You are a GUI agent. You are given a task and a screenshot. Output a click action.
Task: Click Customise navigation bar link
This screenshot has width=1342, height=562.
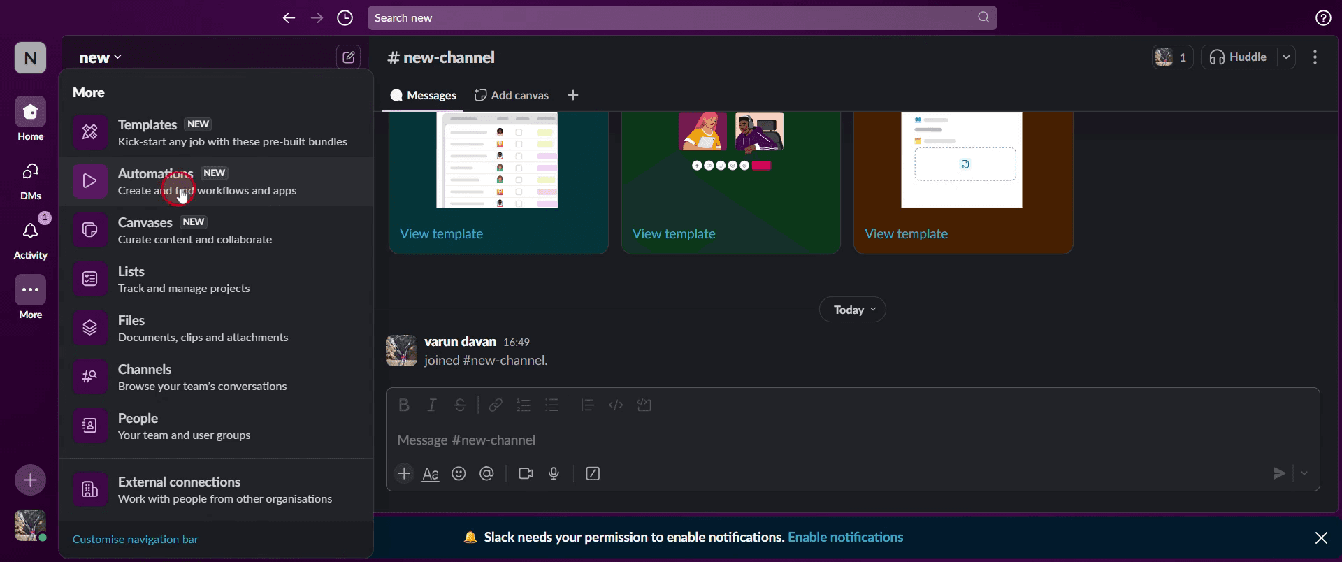(135, 540)
